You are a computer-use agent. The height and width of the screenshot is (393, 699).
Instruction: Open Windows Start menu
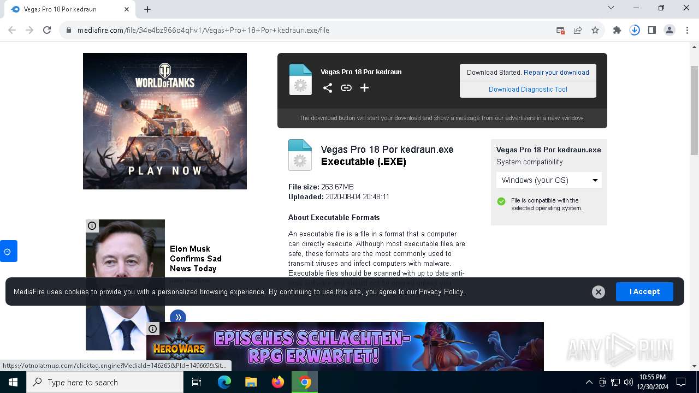point(13,382)
